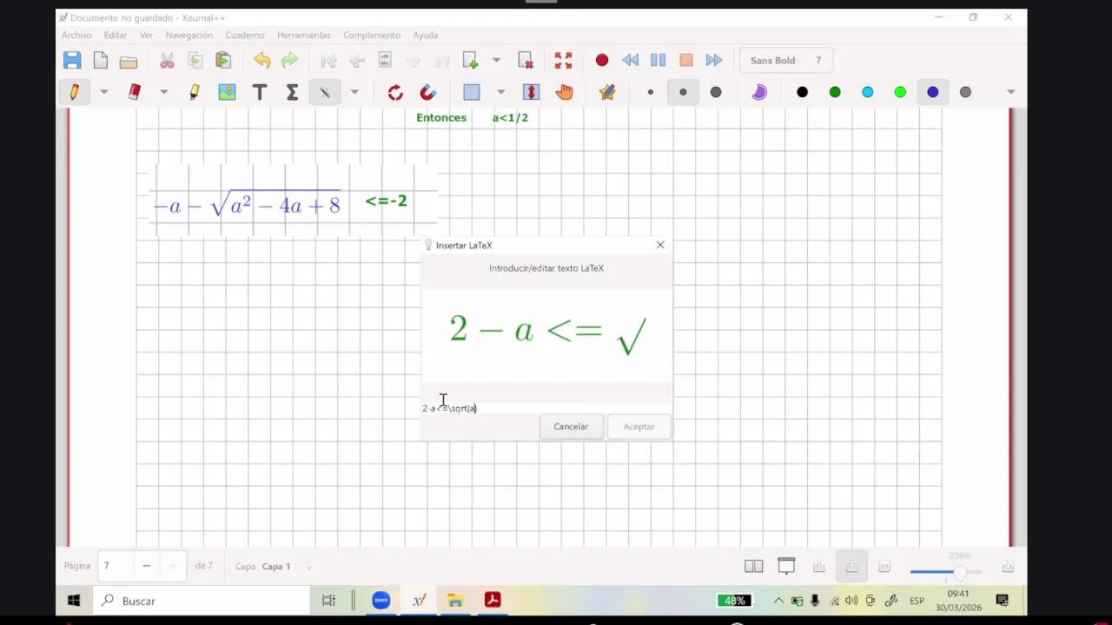Viewport: 1112px width, 625px height.
Task: Select thick pen thickness
Action: pos(716,92)
